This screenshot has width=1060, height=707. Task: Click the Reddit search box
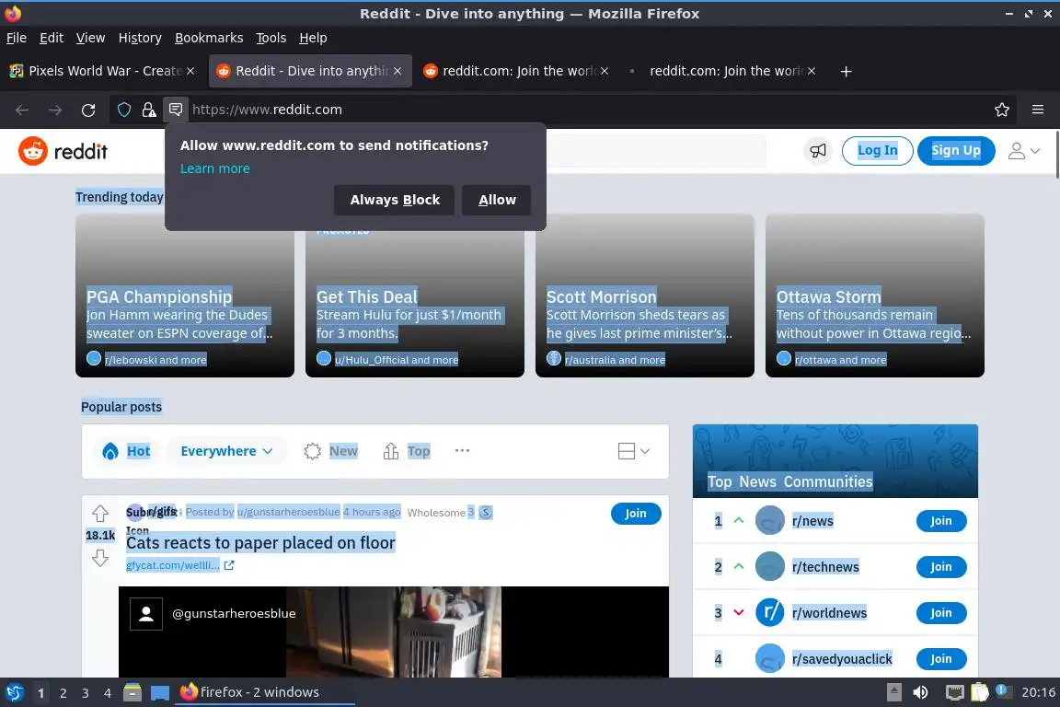[x=656, y=151]
